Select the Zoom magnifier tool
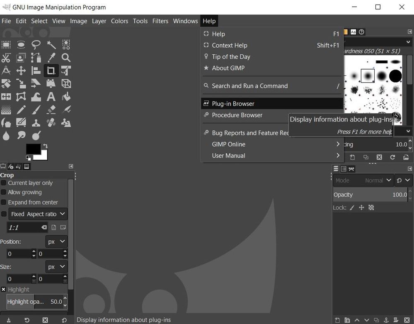This screenshot has height=324, width=414. click(x=66, y=58)
